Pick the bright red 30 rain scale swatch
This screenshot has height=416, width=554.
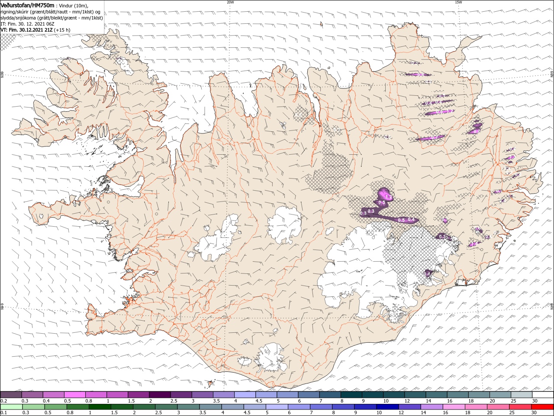point(542,407)
